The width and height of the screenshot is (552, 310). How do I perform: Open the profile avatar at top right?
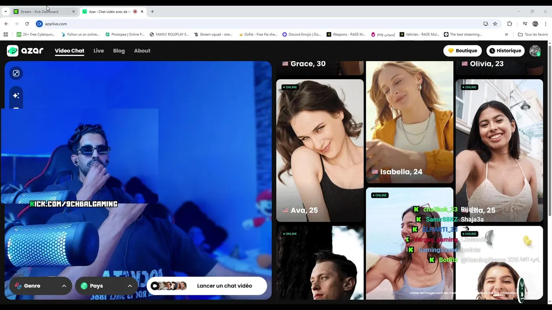[535, 51]
